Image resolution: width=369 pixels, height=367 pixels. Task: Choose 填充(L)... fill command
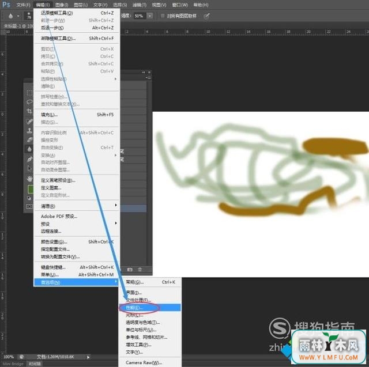pos(77,115)
